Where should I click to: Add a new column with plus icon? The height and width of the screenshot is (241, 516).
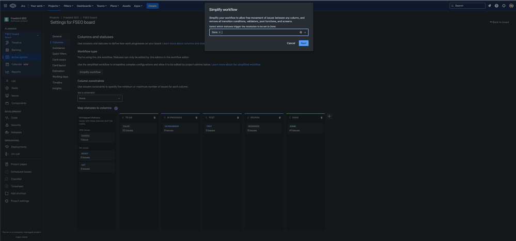pos(330,116)
